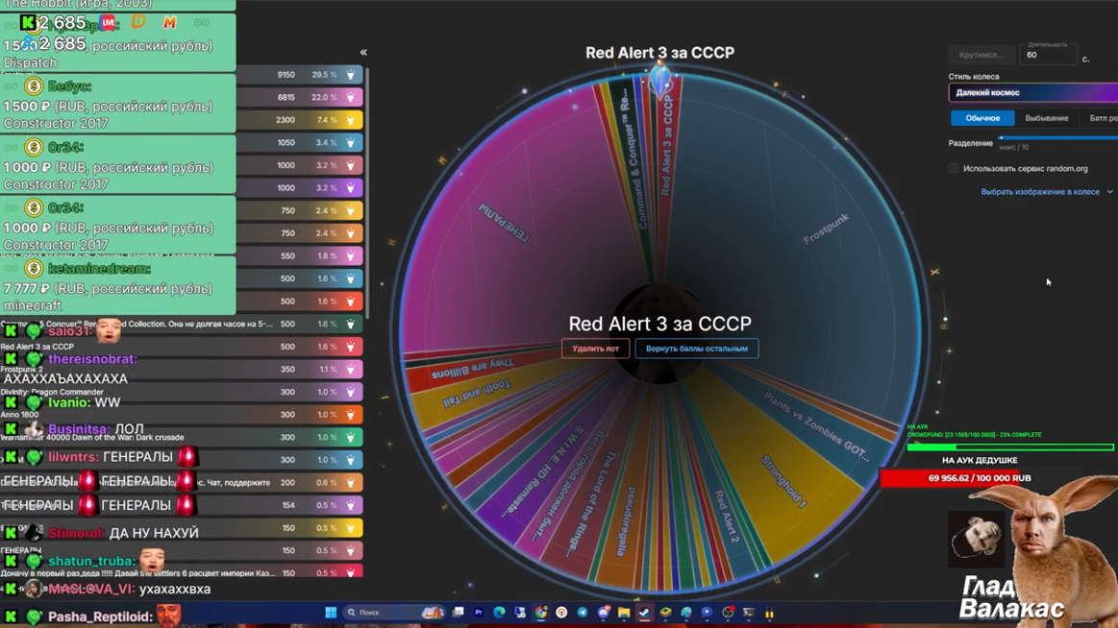This screenshot has height=628, width=1118.
Task: Click the yellow padlock icon in the taskbar
Action: point(769,613)
